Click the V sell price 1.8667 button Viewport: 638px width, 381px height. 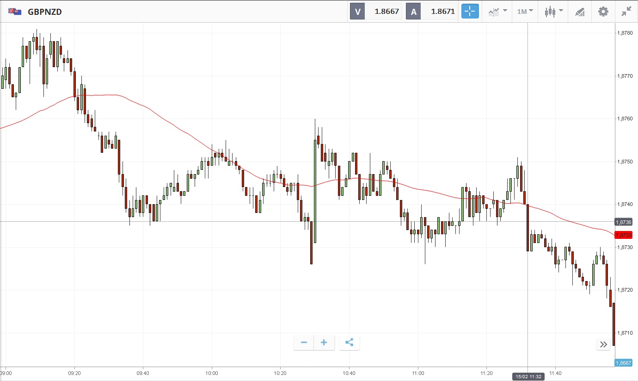(x=376, y=12)
